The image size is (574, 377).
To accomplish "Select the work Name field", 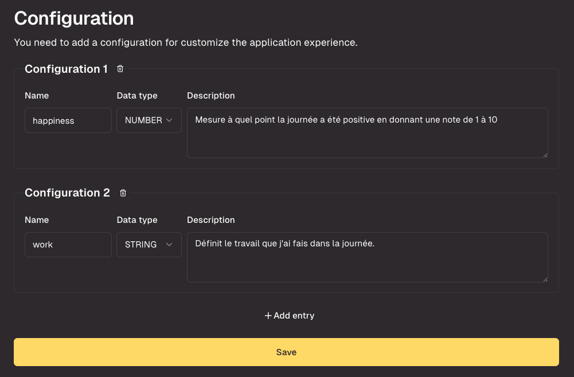I will [x=68, y=245].
